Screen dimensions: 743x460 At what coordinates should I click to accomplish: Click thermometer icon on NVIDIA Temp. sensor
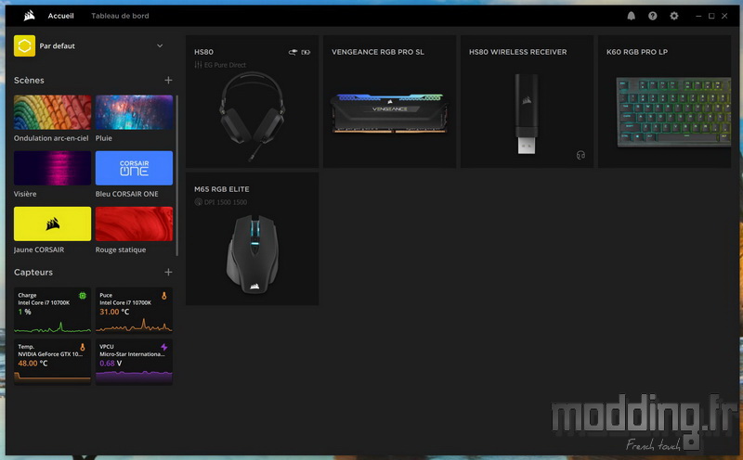click(83, 348)
